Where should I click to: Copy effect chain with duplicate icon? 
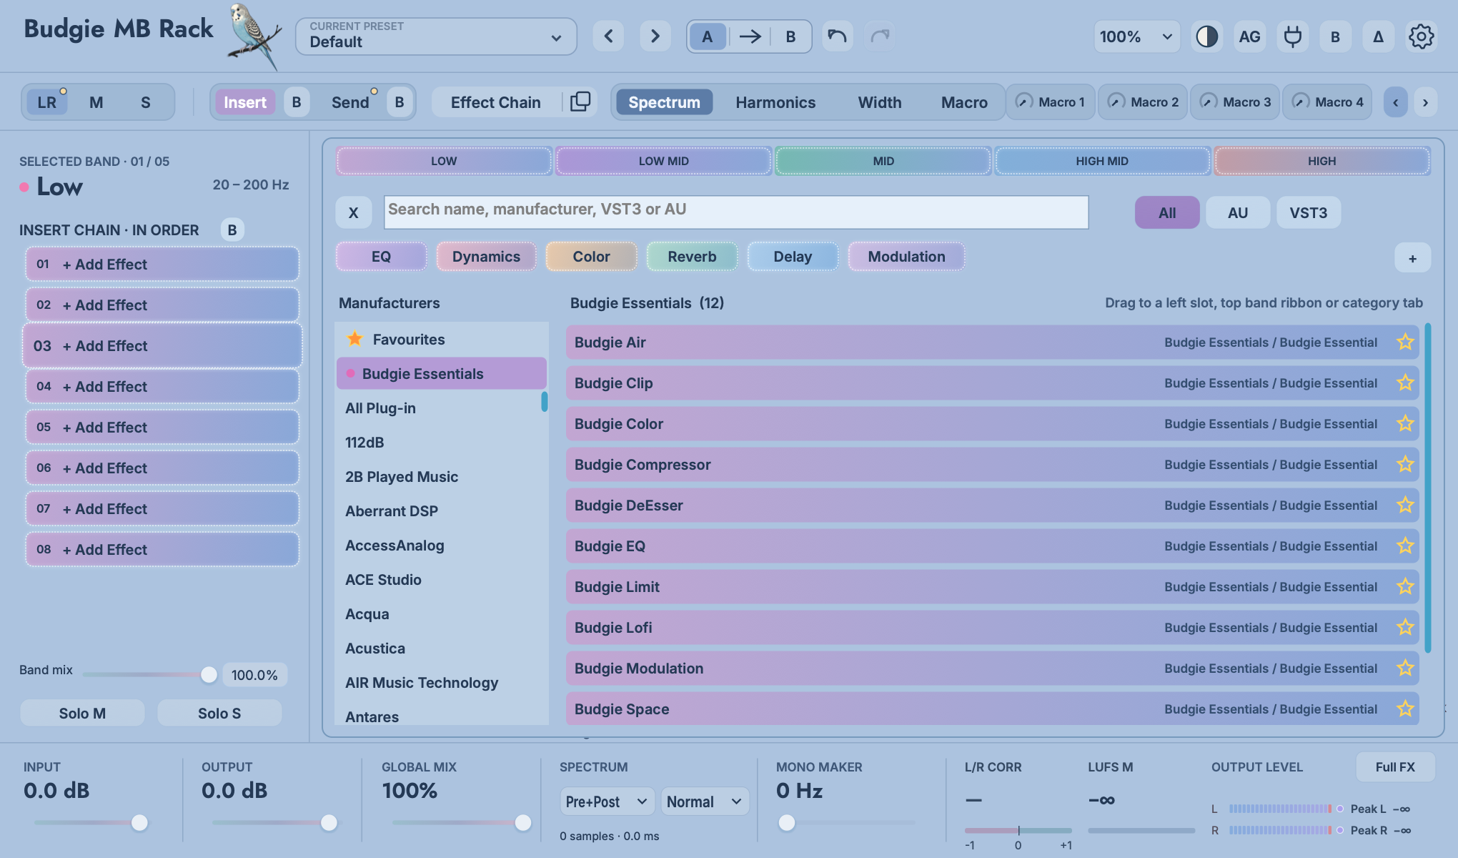point(580,102)
